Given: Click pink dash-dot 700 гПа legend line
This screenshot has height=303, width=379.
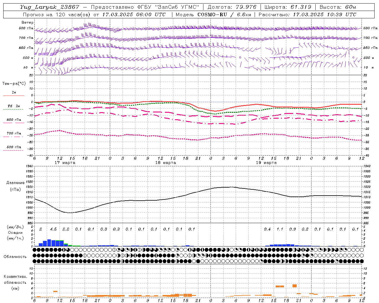Looking at the screenshot, I should pyautogui.click(x=13, y=137).
